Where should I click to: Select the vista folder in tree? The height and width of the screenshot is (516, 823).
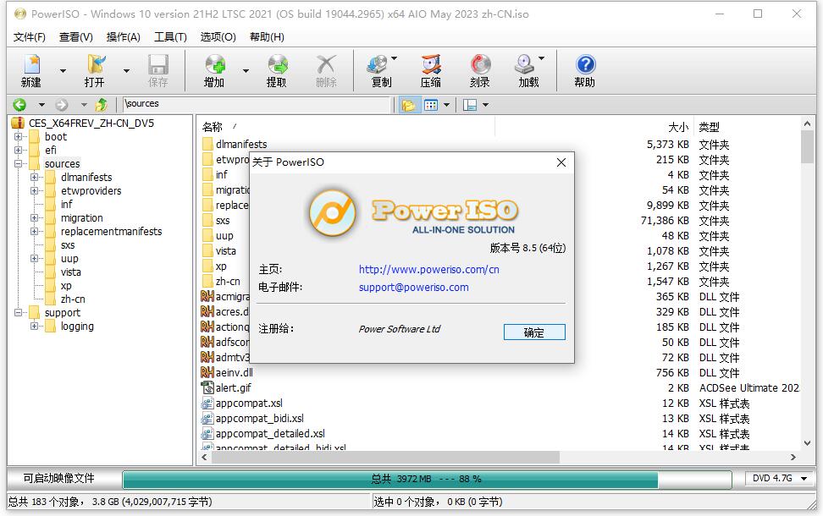[71, 272]
